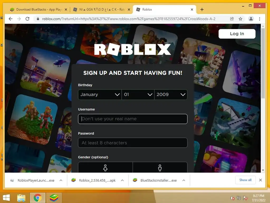The width and height of the screenshot is (270, 203).
Task: Open File Explorer from the taskbar
Action: coord(21,198)
